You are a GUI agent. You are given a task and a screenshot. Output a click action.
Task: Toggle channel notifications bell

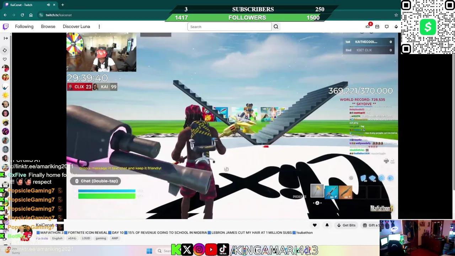coord(327,225)
